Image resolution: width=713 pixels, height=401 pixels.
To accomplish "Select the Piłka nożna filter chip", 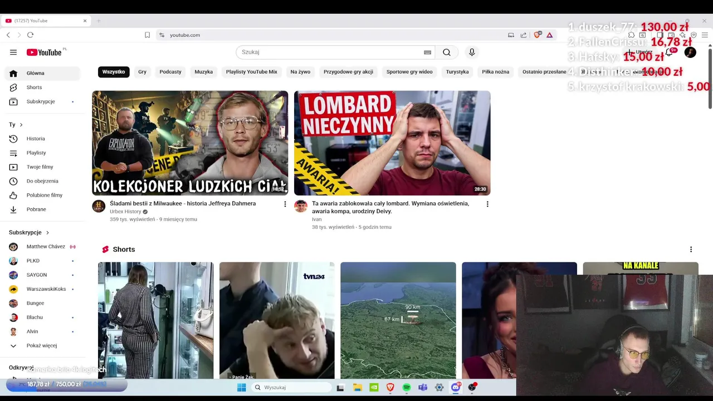I will (x=496, y=72).
